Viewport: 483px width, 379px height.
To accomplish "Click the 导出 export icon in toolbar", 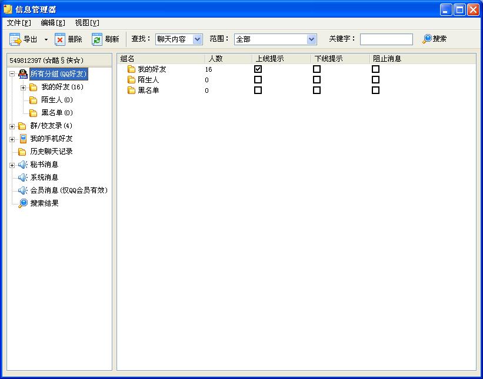I will (15, 39).
